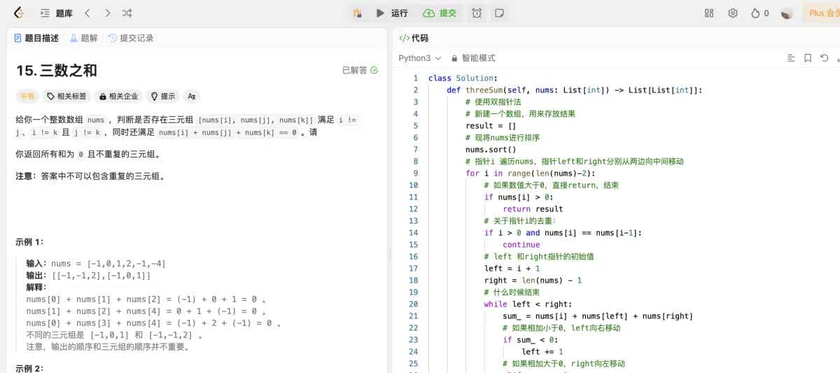Viewport: 840px width, 373px height.
Task: Open the Python3 language dropdown
Action: click(420, 58)
